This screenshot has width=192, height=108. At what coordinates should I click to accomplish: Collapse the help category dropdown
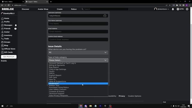pos(78,60)
